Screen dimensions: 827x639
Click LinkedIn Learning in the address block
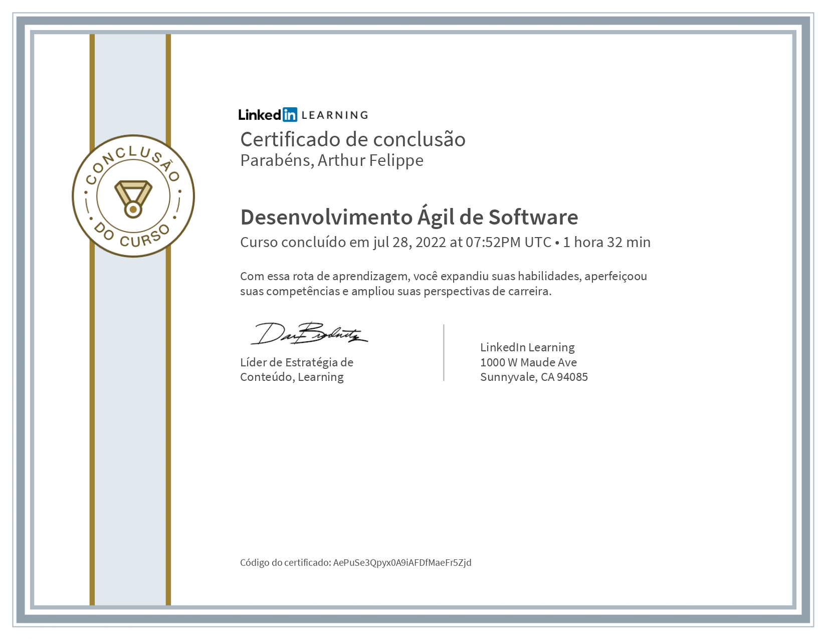click(527, 347)
